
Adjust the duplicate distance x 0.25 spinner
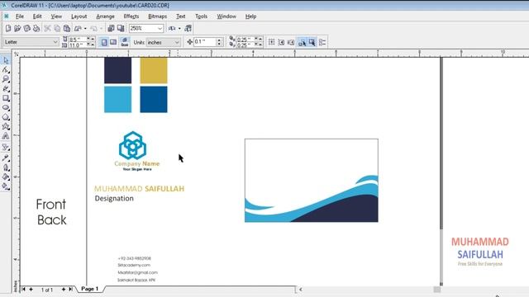(x=258, y=39)
